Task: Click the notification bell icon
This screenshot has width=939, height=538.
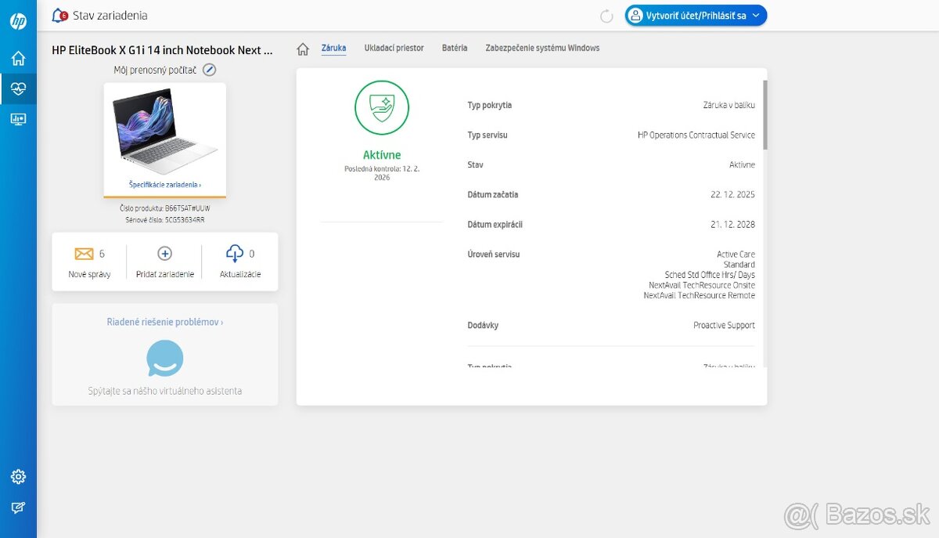Action: pyautogui.click(x=59, y=16)
